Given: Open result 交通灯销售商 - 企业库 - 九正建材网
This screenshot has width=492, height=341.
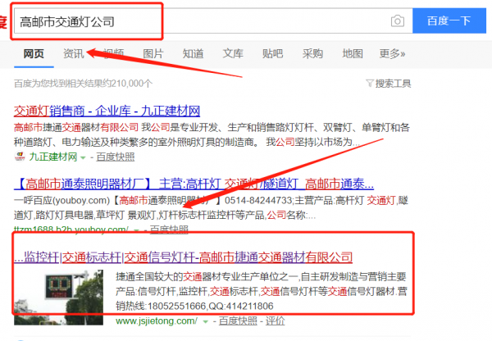Looking at the screenshot, I should [x=107, y=110].
